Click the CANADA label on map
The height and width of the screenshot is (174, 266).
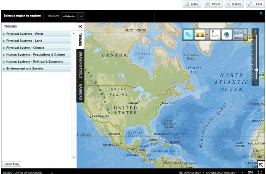pos(114,55)
